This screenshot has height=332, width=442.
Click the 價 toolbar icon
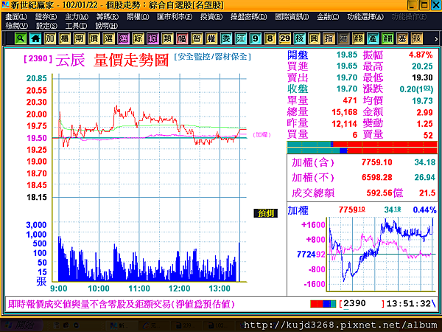(94, 38)
